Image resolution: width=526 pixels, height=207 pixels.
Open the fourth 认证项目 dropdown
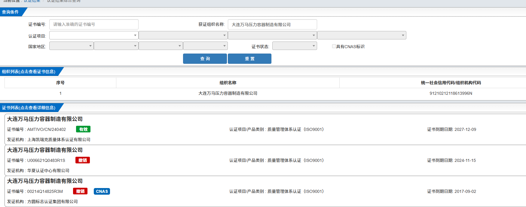coord(362,35)
